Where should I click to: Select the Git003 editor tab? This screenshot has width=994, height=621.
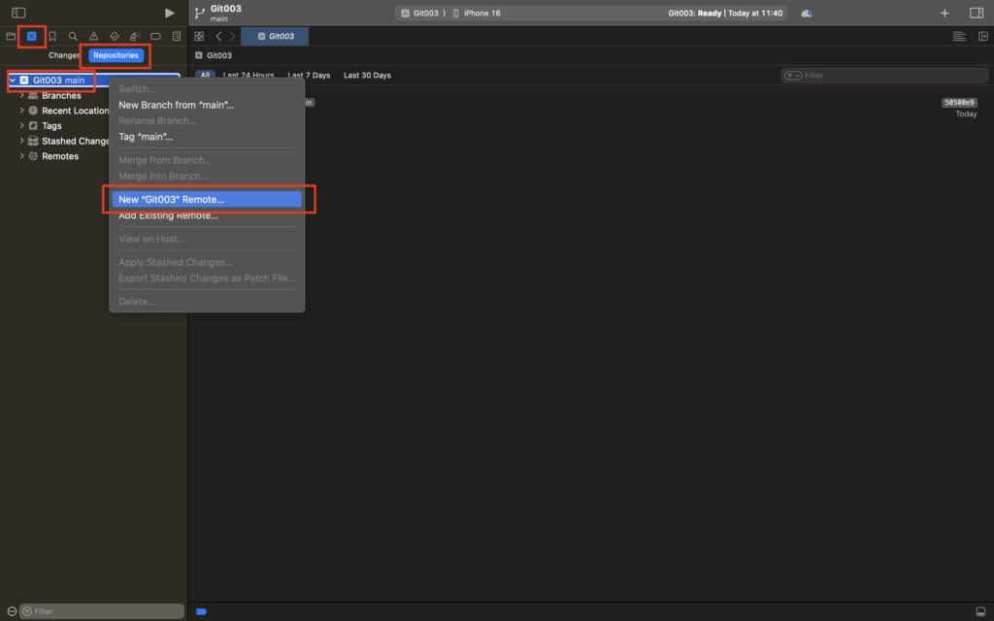(275, 36)
